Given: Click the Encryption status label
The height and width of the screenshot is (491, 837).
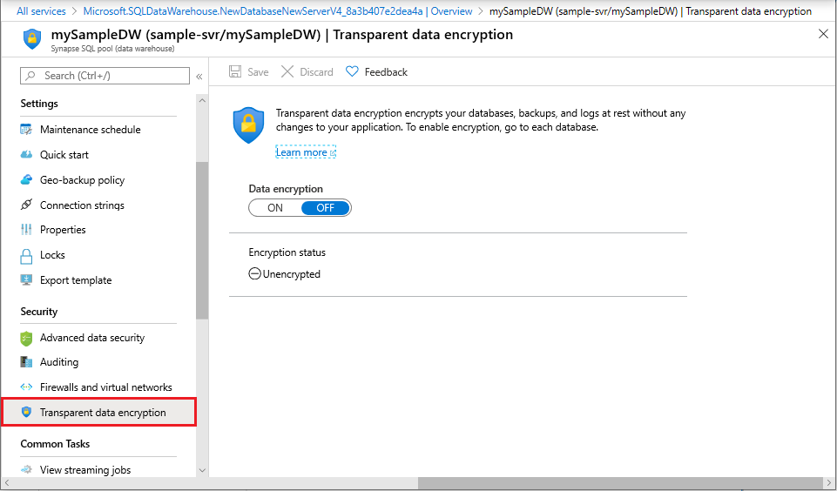Looking at the screenshot, I should (x=287, y=252).
